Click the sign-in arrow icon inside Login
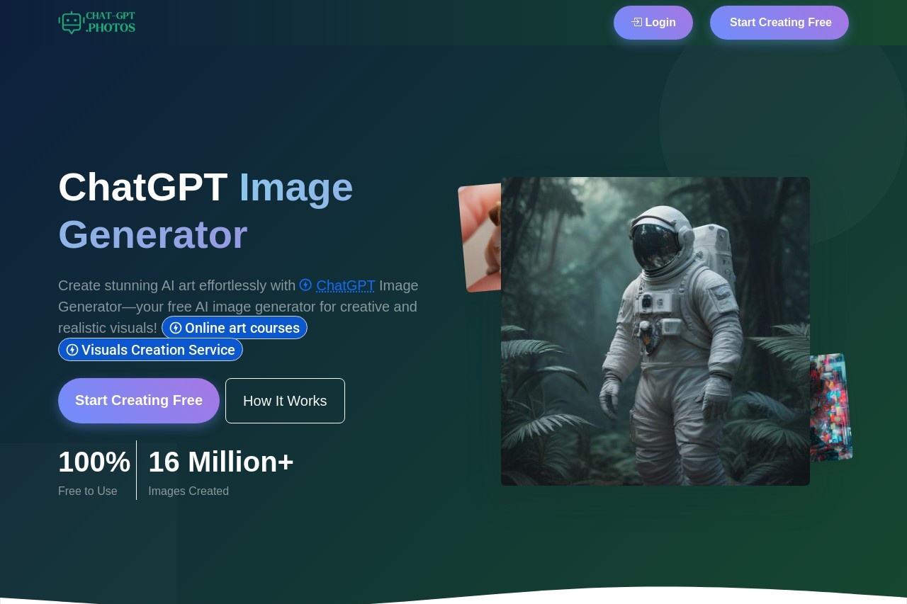Viewport: 907px width, 604px height. [x=637, y=23]
